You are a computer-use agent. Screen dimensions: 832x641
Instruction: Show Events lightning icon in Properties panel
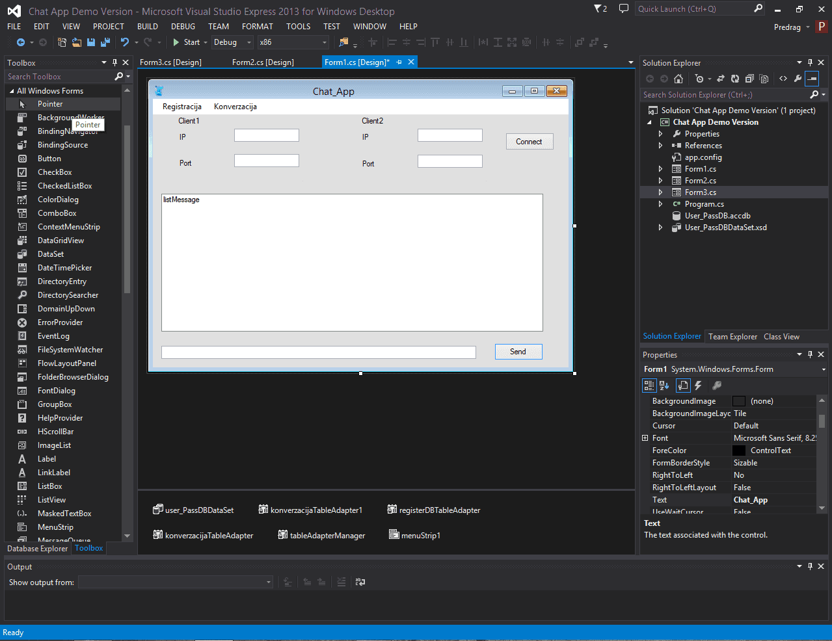[x=698, y=386]
